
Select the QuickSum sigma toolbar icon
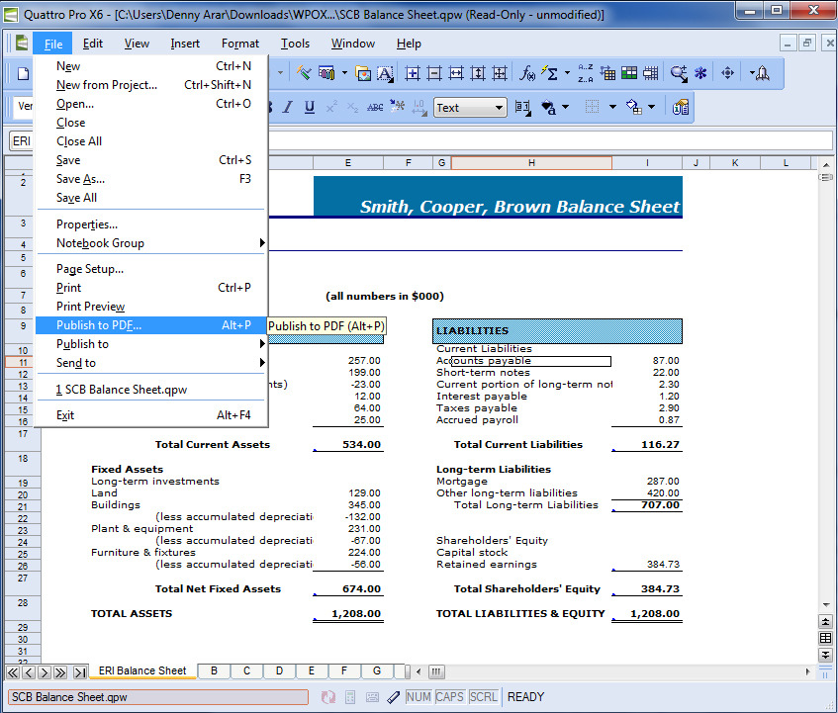(552, 73)
